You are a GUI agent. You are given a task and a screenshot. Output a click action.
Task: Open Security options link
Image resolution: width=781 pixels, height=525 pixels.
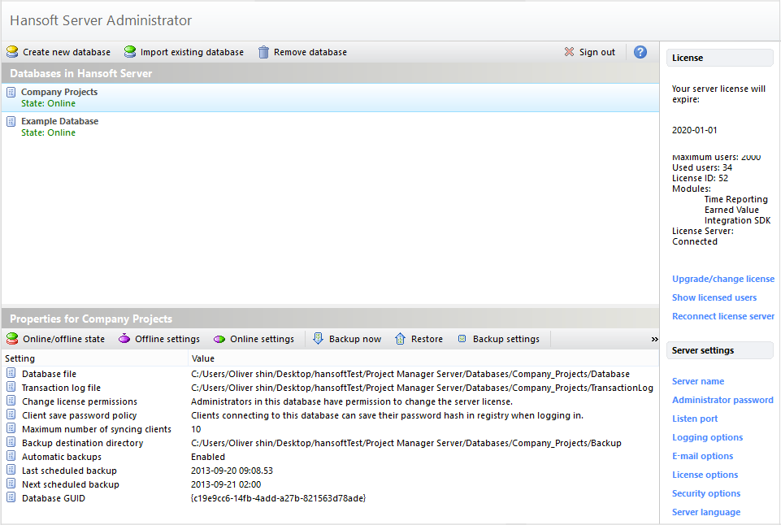706,493
